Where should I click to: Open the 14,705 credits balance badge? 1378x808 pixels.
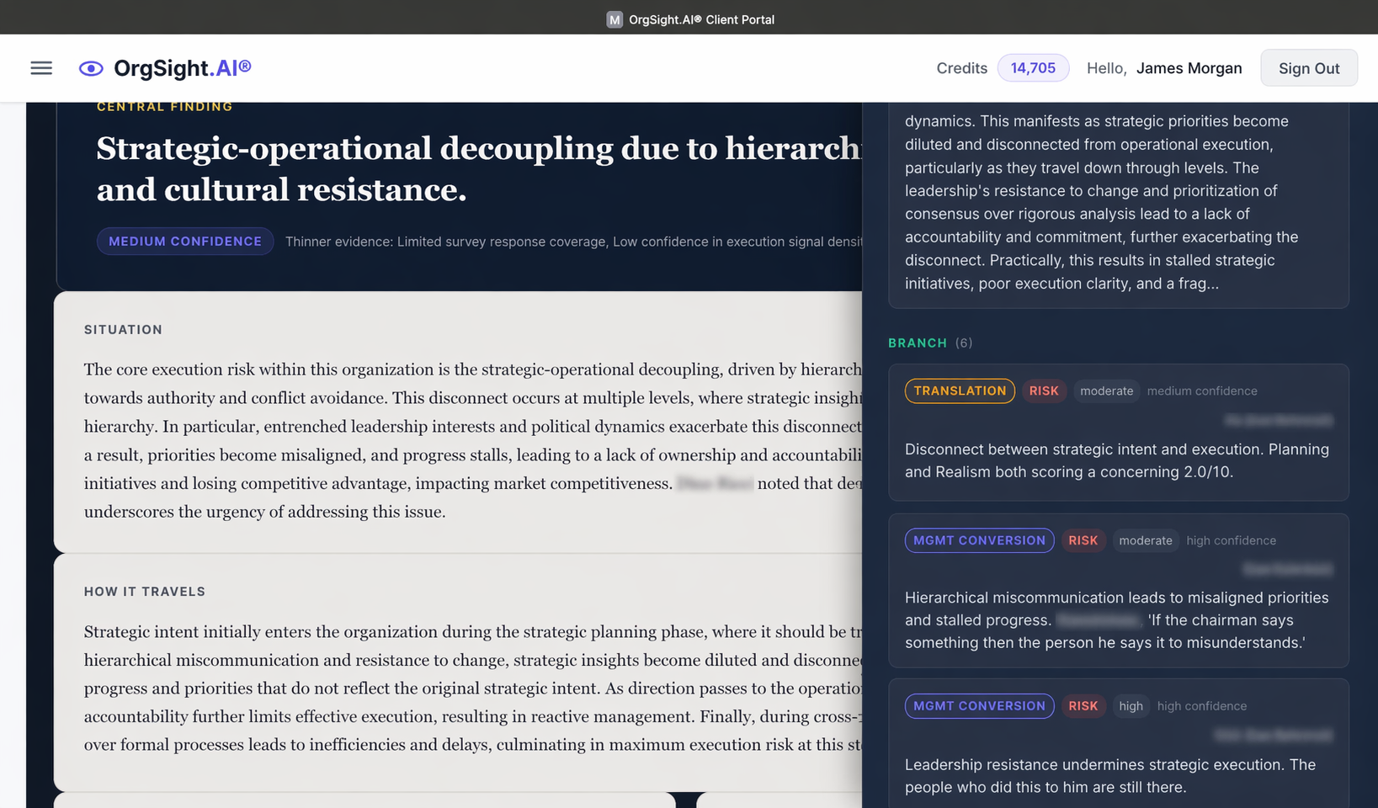[1032, 68]
